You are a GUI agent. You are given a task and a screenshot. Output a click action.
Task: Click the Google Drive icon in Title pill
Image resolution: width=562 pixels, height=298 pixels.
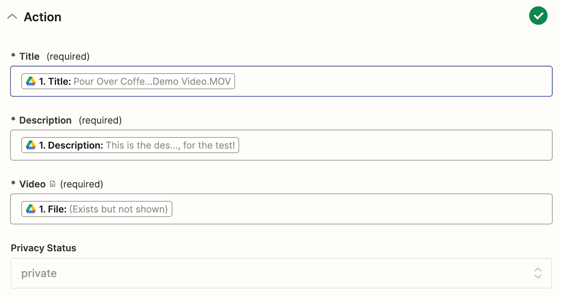point(31,82)
